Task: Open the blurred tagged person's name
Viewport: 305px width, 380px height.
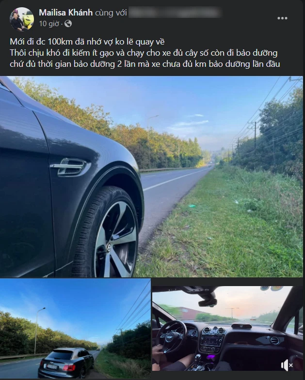Action: 175,13
